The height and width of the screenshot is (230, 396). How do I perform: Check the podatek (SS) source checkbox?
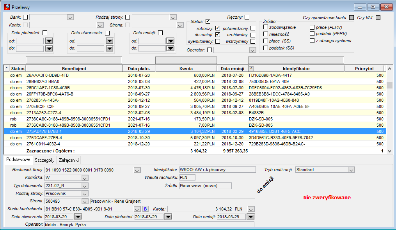266,48
